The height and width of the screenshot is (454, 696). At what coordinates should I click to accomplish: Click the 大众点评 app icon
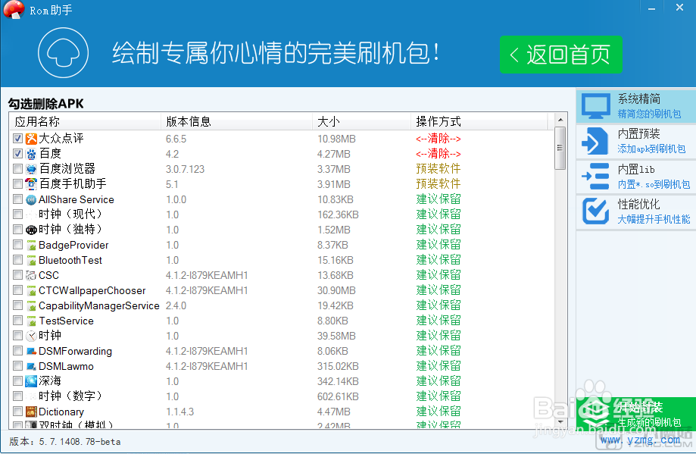click(31, 139)
